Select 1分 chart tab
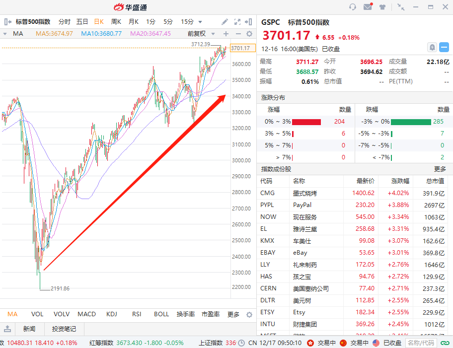 (x=151, y=22)
